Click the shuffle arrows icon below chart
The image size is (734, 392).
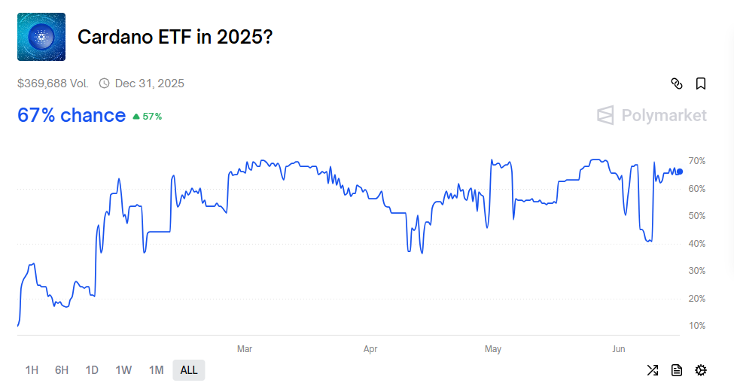click(653, 369)
